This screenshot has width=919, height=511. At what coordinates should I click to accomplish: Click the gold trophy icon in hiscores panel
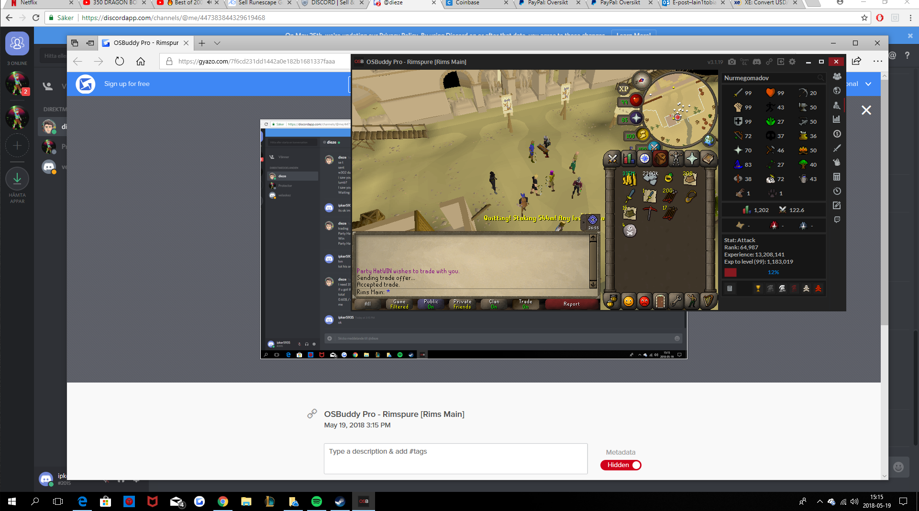pyautogui.click(x=758, y=288)
